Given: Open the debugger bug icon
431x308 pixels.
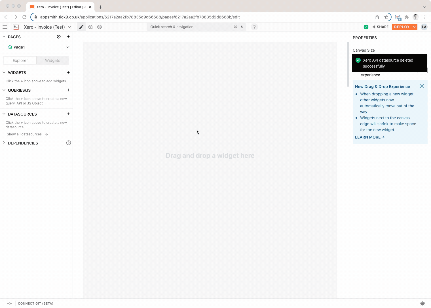Looking at the screenshot, I should [x=422, y=303].
